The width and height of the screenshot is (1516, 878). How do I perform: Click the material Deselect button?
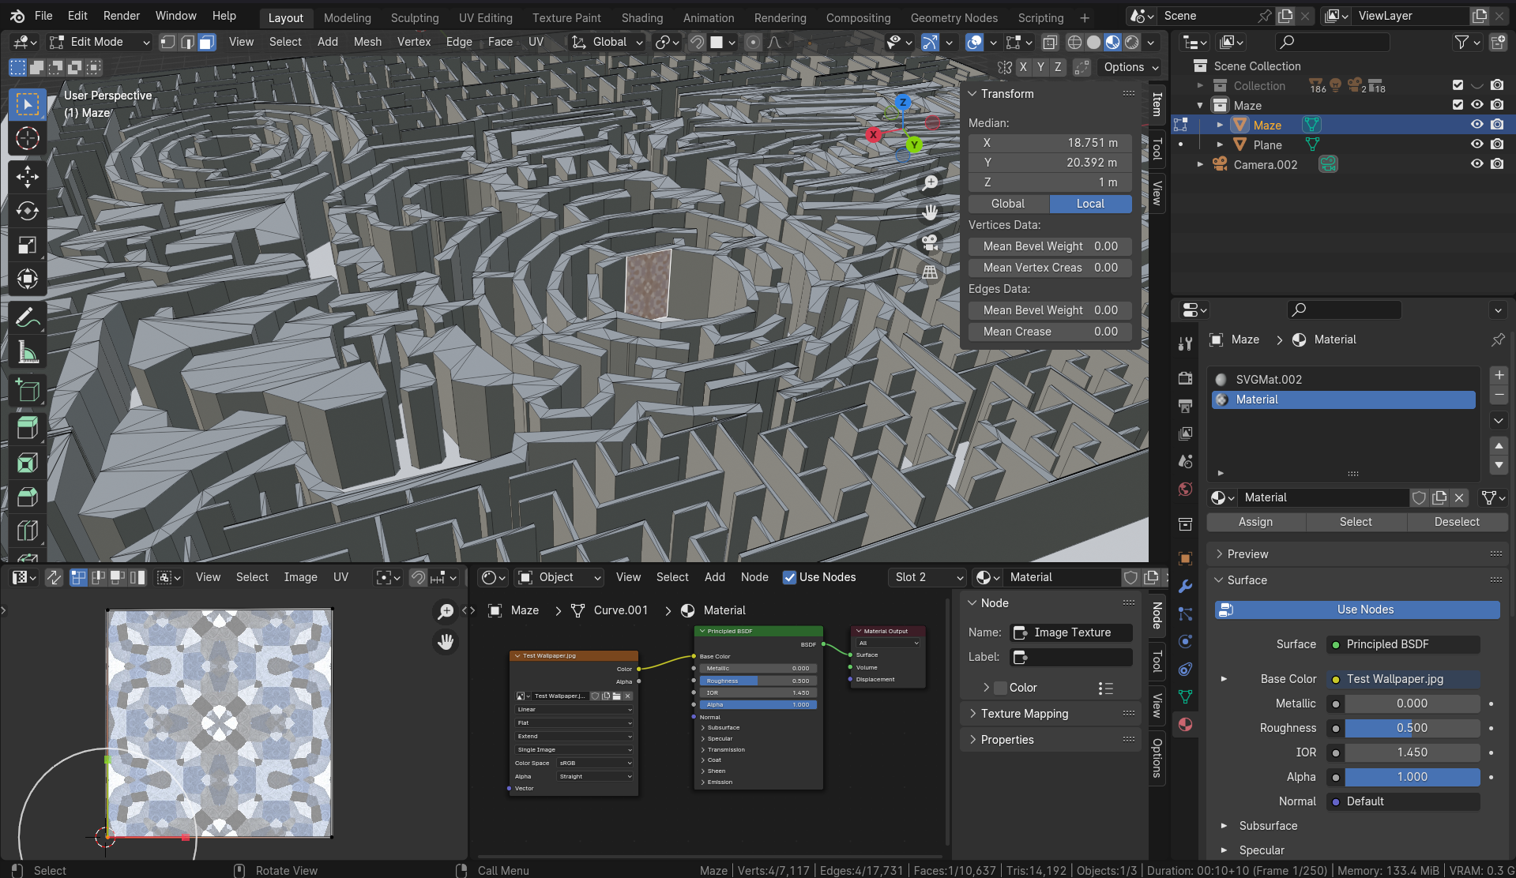click(x=1457, y=522)
